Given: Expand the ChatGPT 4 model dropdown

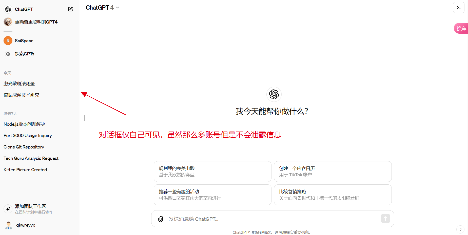Looking at the screenshot, I should pos(102,8).
